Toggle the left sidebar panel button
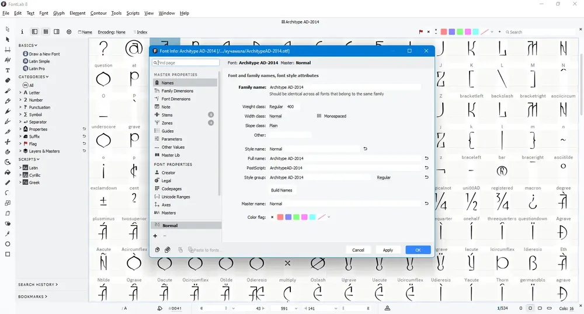The image size is (584, 314). pyautogui.click(x=34, y=32)
